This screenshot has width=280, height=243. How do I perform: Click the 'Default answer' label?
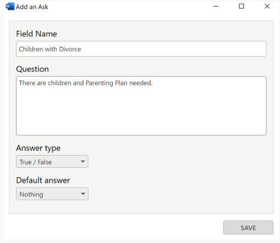(x=43, y=180)
